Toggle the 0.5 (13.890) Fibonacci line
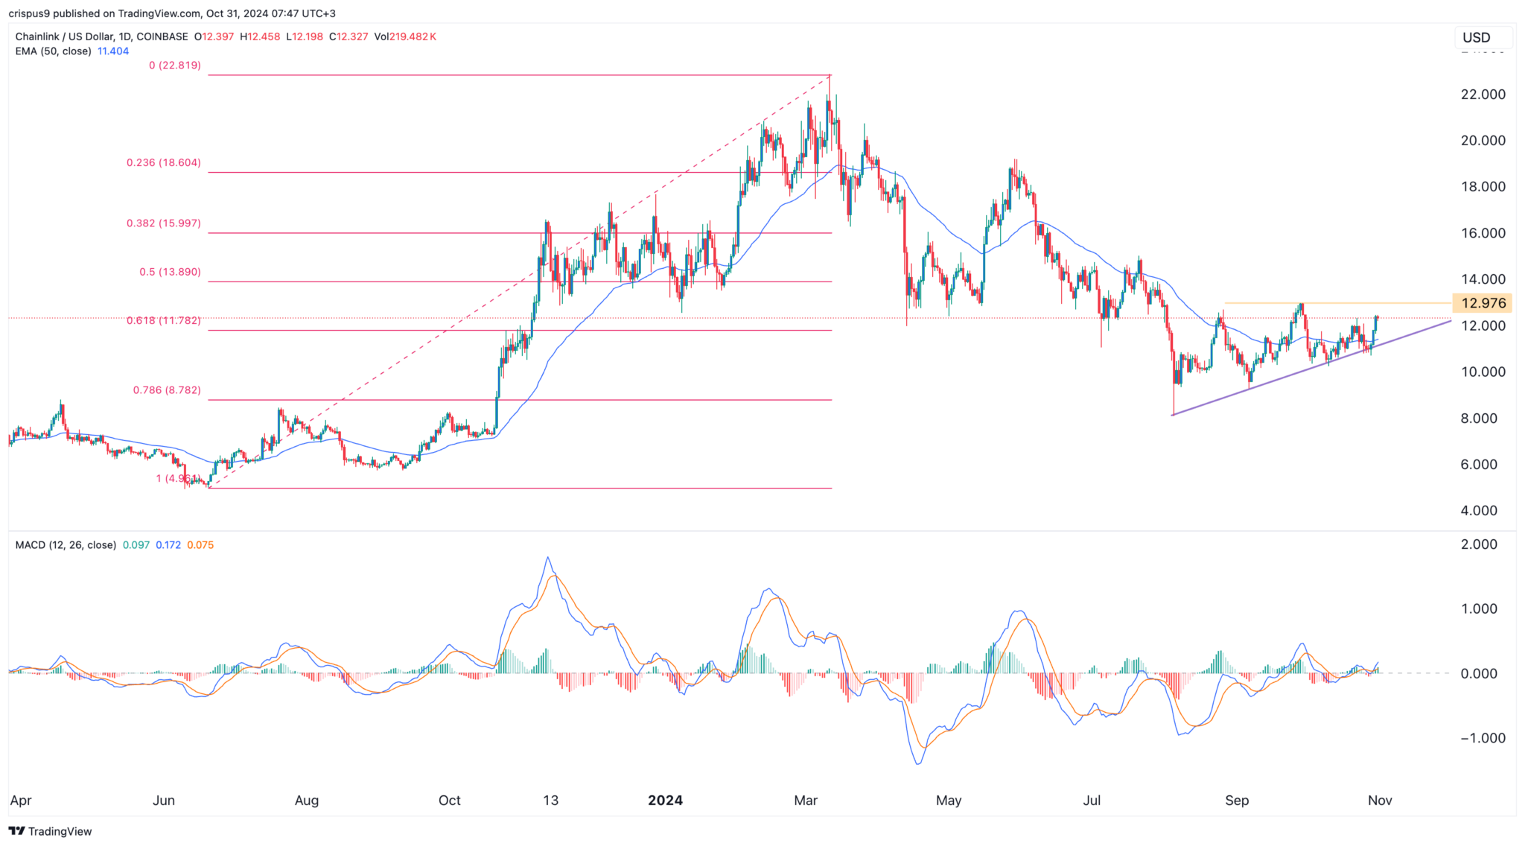The image size is (1525, 846). click(521, 282)
